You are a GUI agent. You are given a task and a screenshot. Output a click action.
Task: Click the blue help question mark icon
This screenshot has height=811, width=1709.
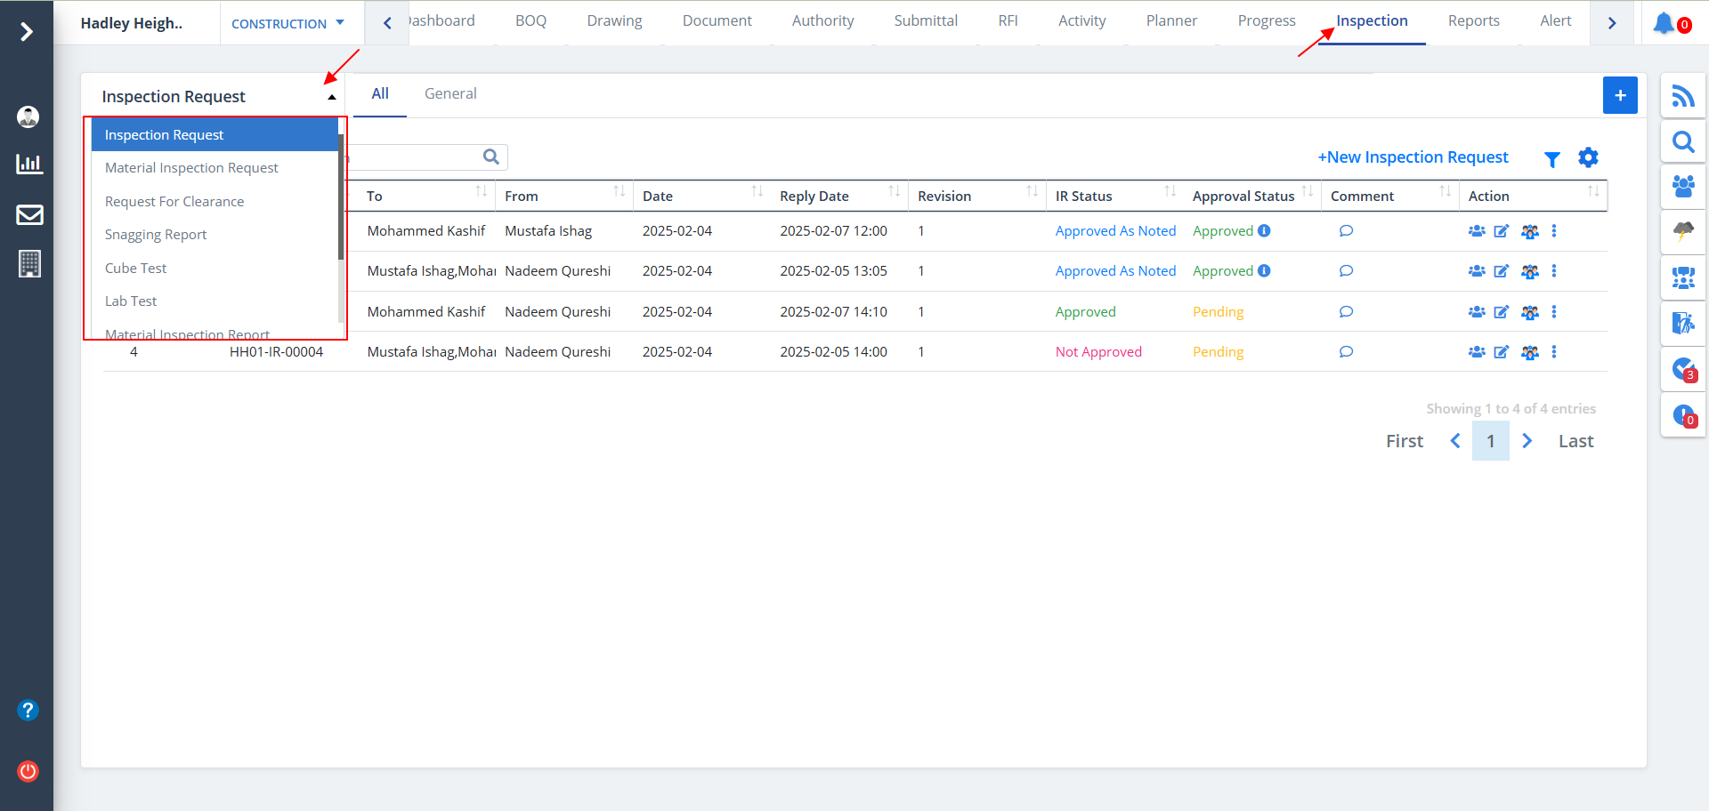point(28,710)
